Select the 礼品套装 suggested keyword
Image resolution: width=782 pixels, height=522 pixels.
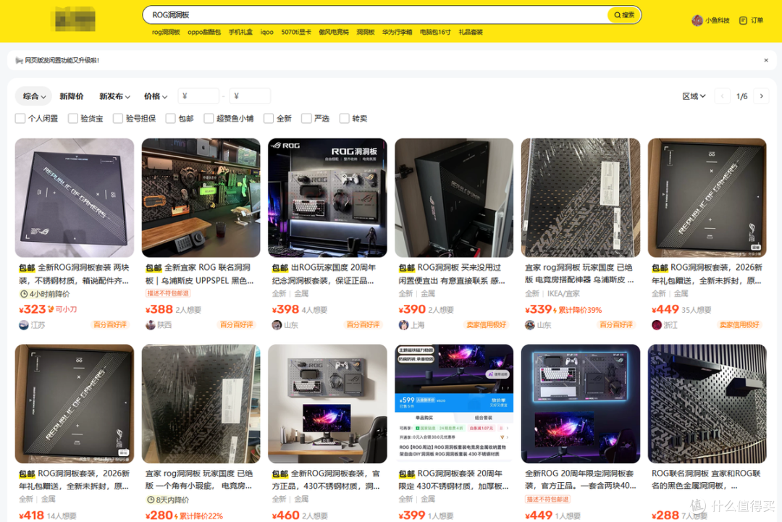pos(471,32)
